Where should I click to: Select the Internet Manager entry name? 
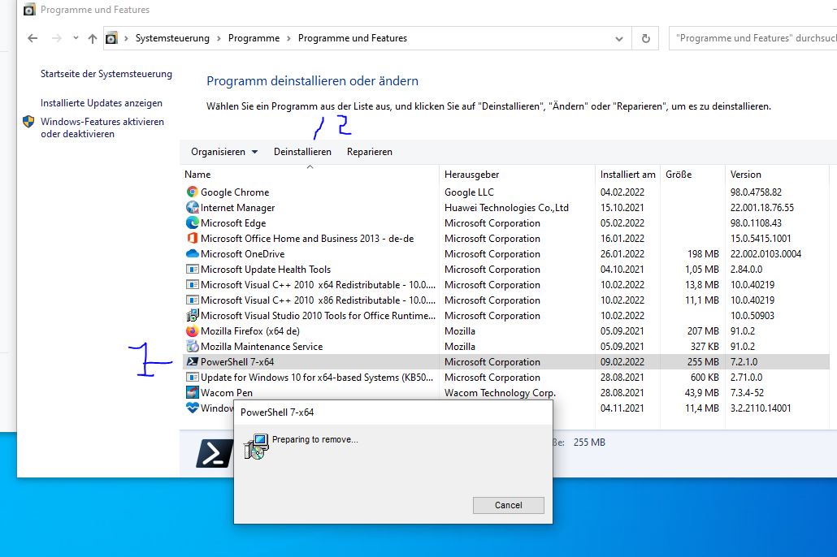tap(237, 208)
